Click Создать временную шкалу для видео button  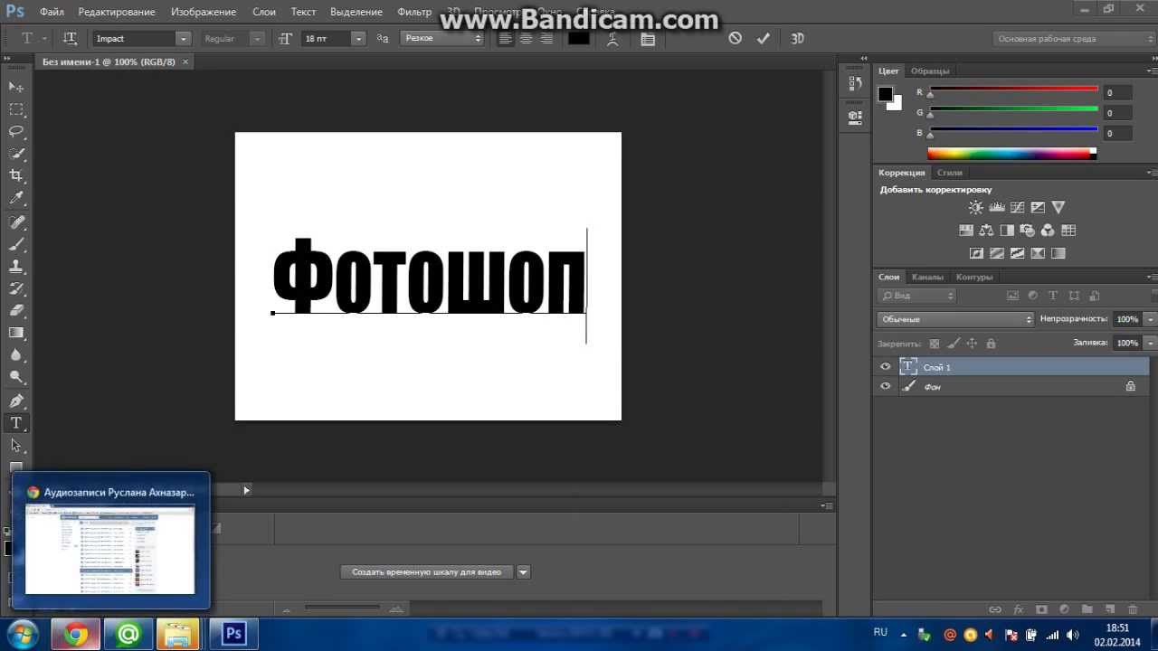(x=426, y=571)
